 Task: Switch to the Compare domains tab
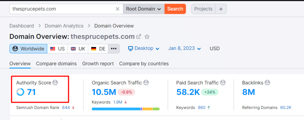tap(56, 64)
